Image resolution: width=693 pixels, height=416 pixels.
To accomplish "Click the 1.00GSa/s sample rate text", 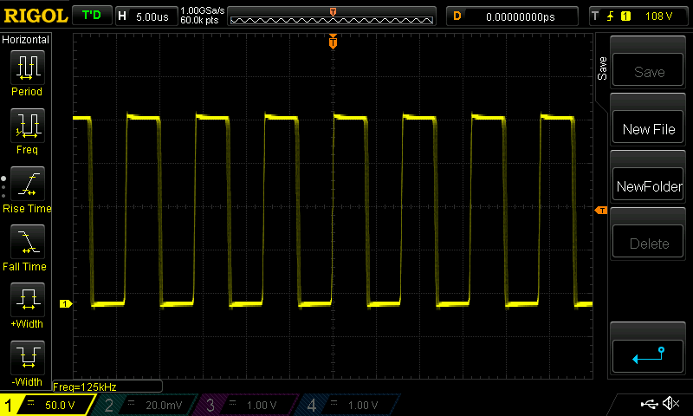I will click(x=203, y=10).
